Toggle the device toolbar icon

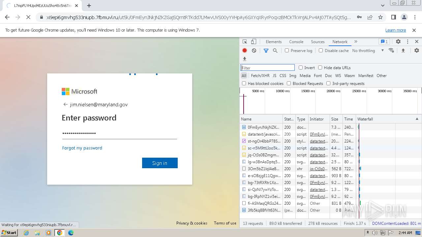point(254,42)
